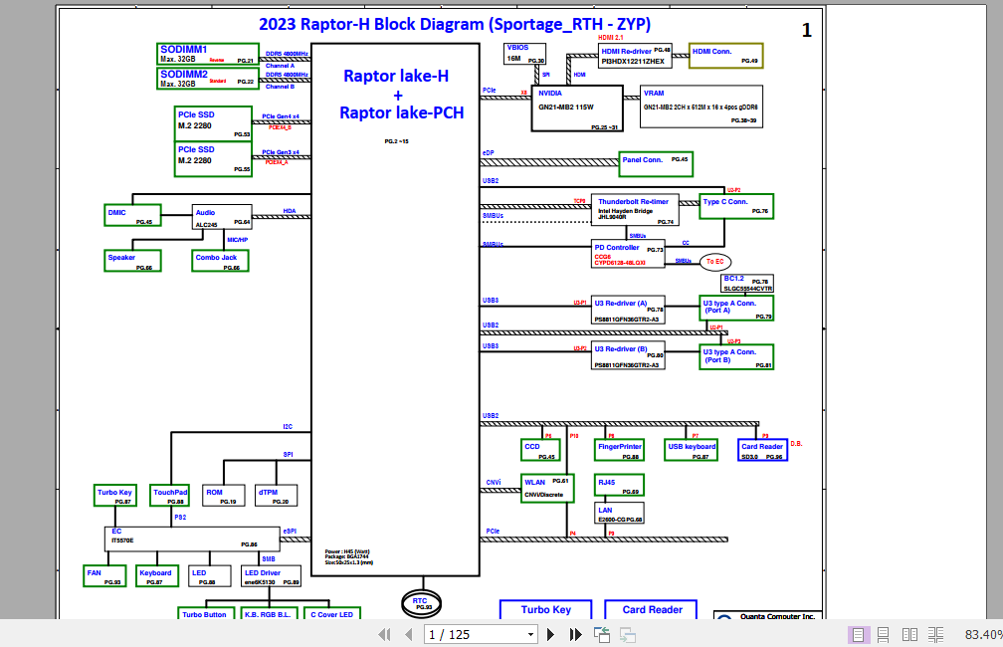Click the C Cover LED block
The image size is (1003, 647).
pos(332,613)
